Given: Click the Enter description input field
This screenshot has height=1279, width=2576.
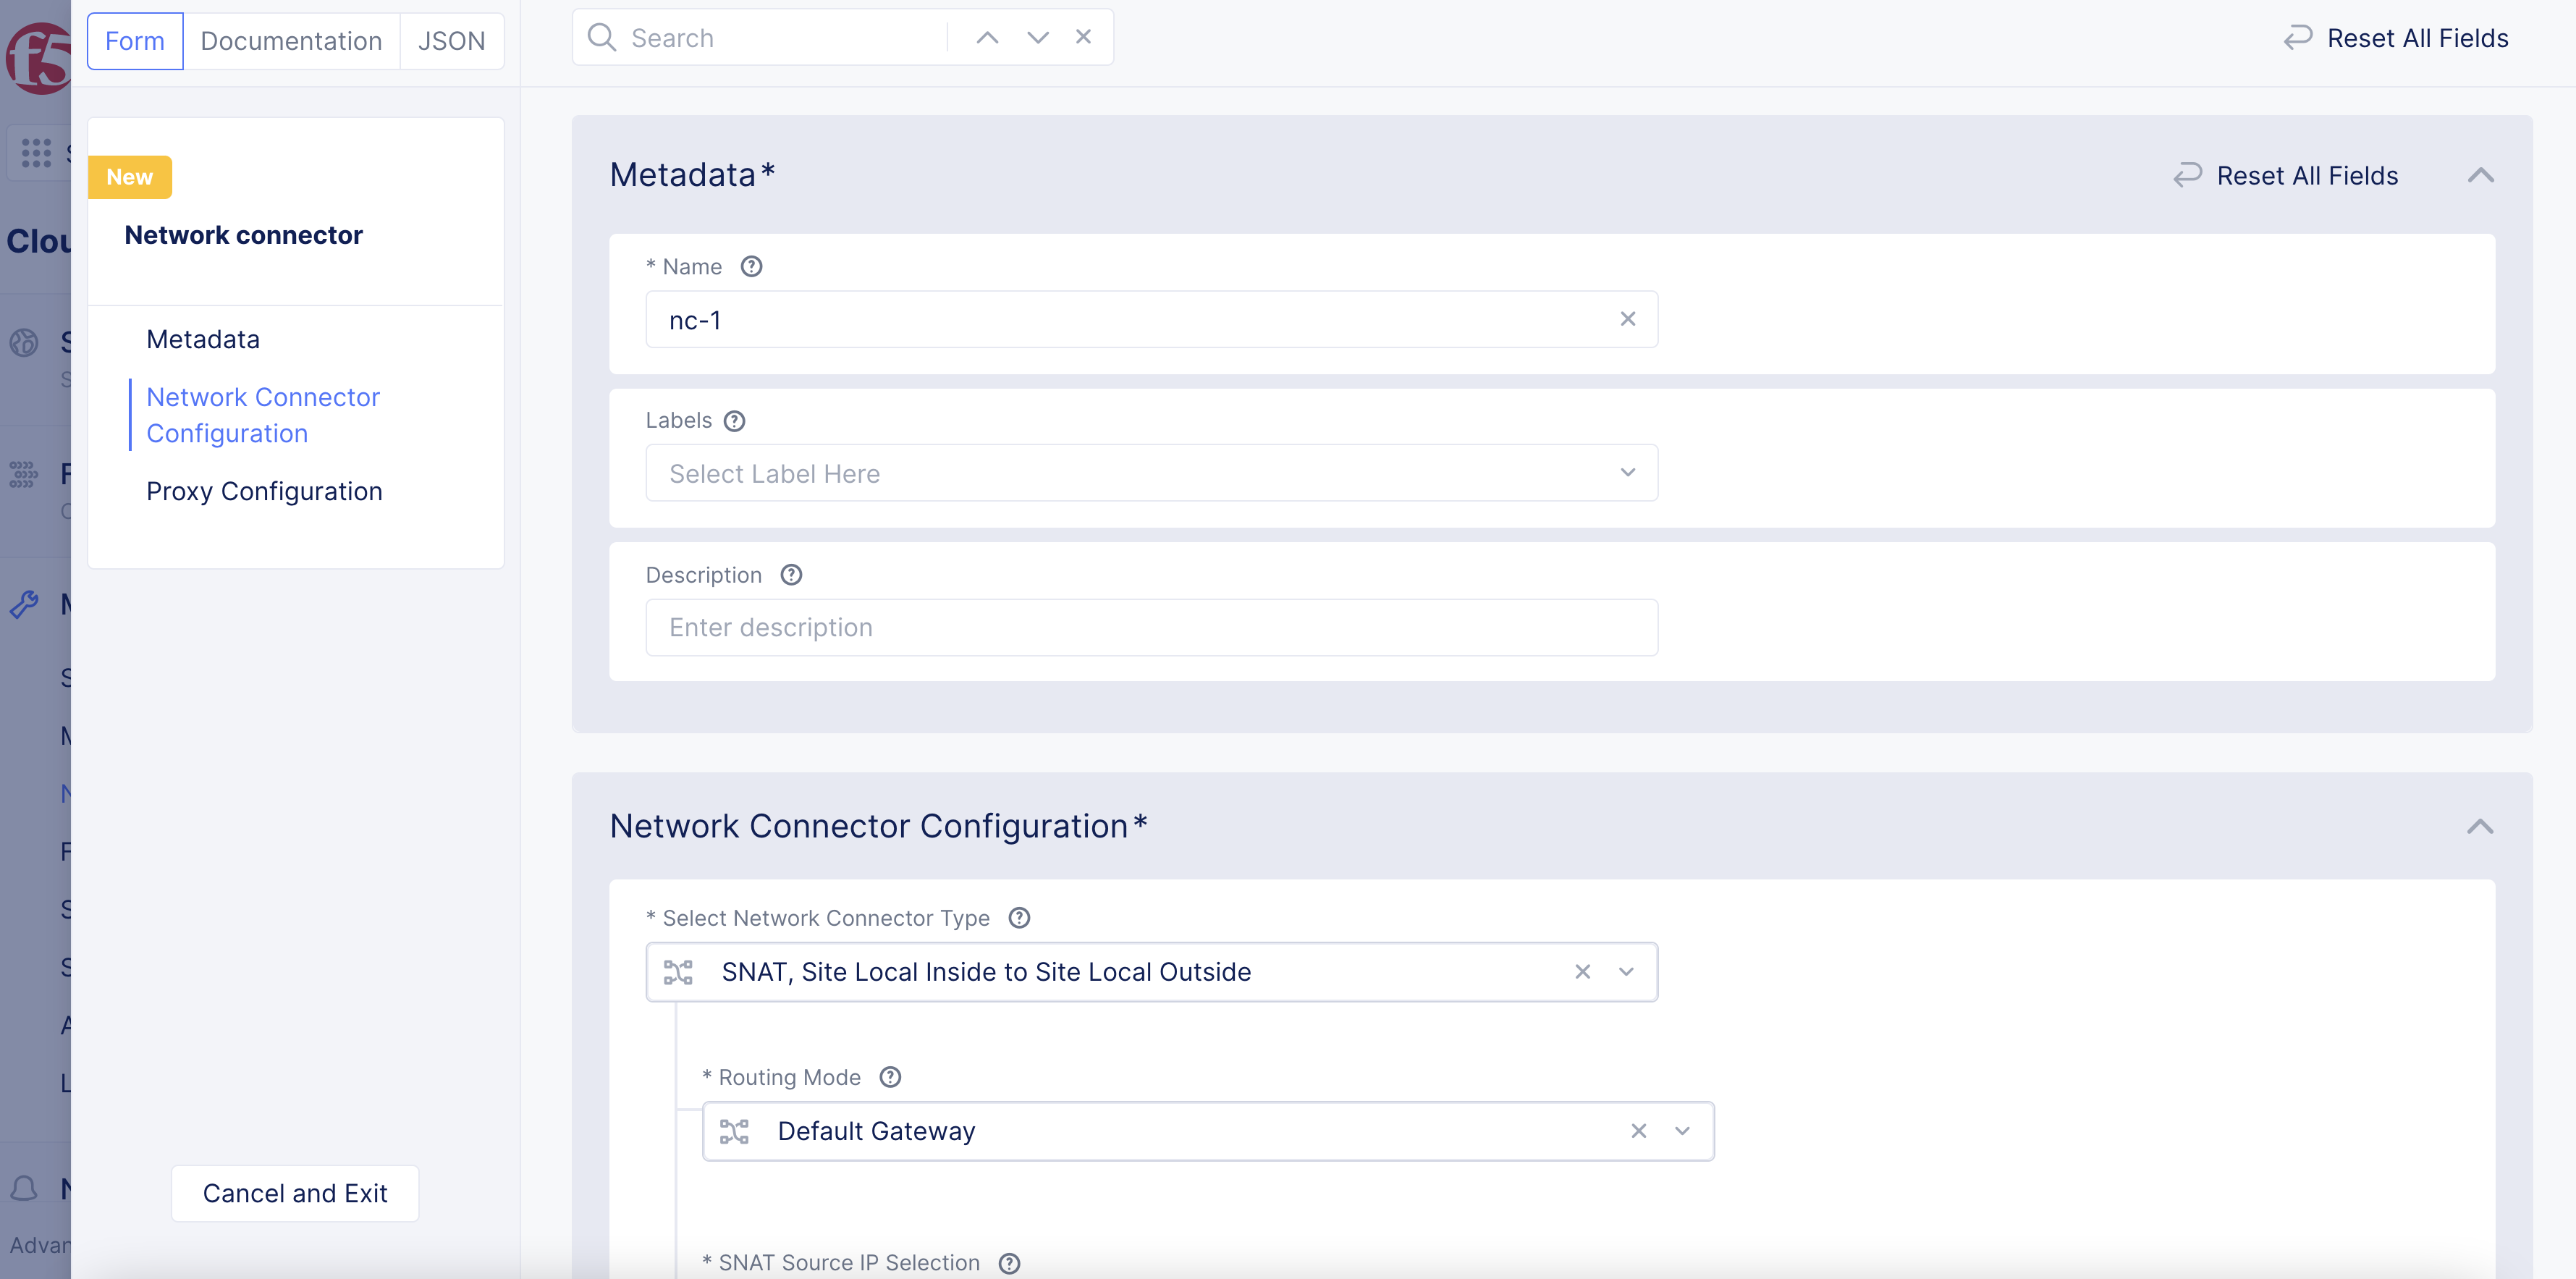Looking at the screenshot, I should click(x=1151, y=627).
